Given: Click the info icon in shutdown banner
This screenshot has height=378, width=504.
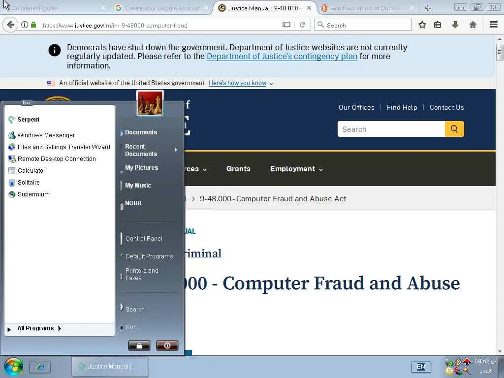Looking at the screenshot, I should pyautogui.click(x=55, y=50).
